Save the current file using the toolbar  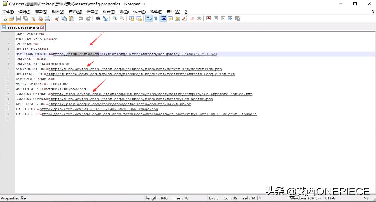click(18, 18)
